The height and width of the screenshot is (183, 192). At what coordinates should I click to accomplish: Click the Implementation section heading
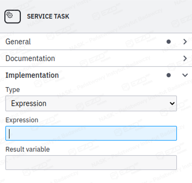[32, 75]
